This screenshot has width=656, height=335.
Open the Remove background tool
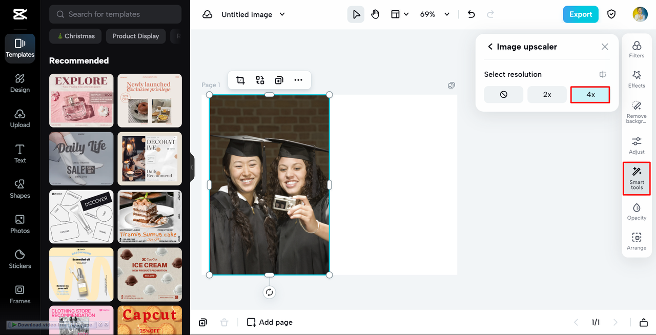click(x=637, y=112)
